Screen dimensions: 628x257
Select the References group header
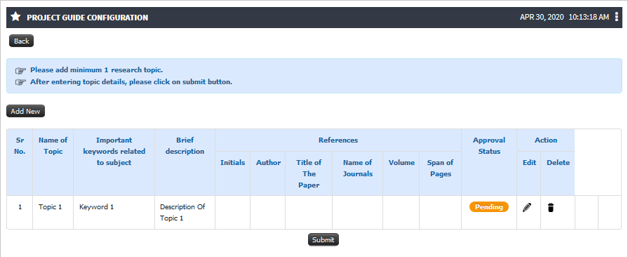pos(338,140)
